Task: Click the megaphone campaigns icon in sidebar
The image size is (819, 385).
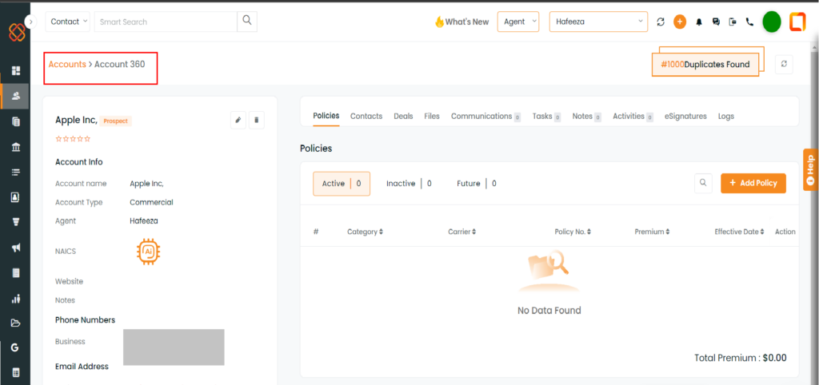Action: 15,248
